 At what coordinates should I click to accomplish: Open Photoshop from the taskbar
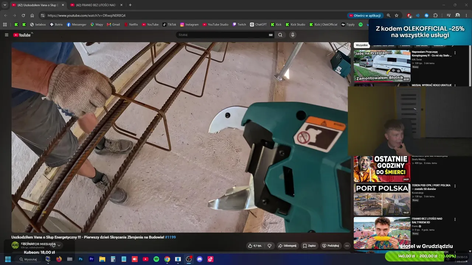click(80, 259)
